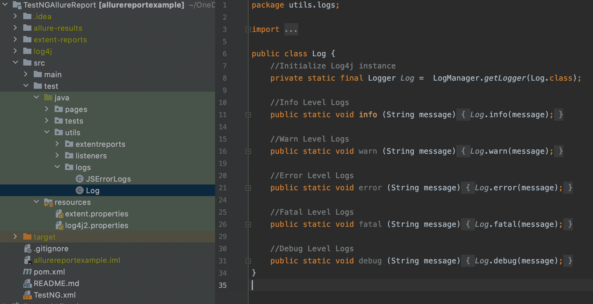This screenshot has width=593, height=304.
Task: Click the extent-reports folder icon
Action: 27,39
